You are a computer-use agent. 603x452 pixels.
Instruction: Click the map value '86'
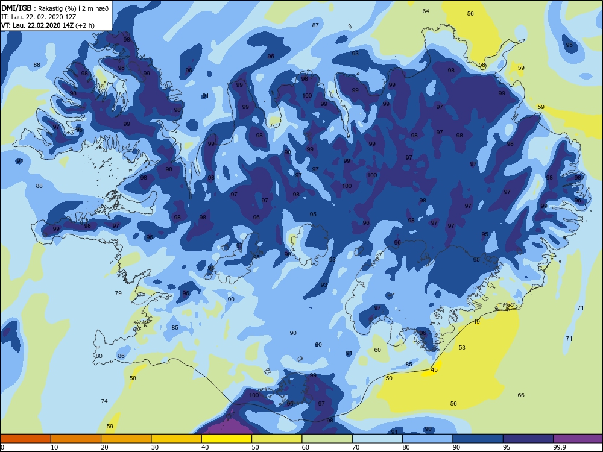pos(121,356)
